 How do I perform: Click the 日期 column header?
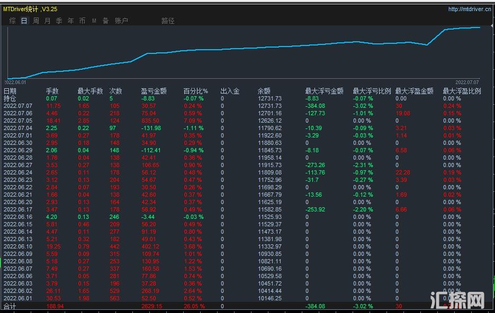pos(10,91)
